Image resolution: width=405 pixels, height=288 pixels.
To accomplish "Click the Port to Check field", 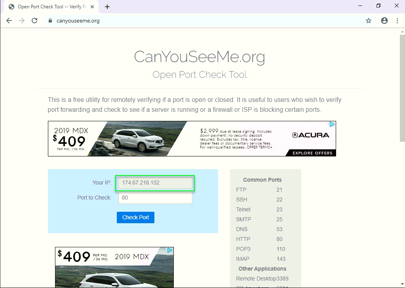I will tap(155, 198).
